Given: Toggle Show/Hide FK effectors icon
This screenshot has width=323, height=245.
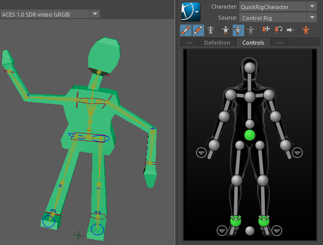Looking at the screenshot, I should tap(199, 30).
